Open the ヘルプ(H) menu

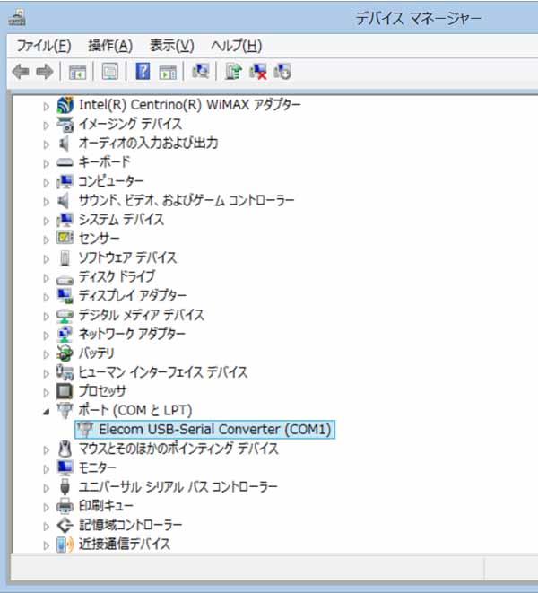tap(237, 46)
